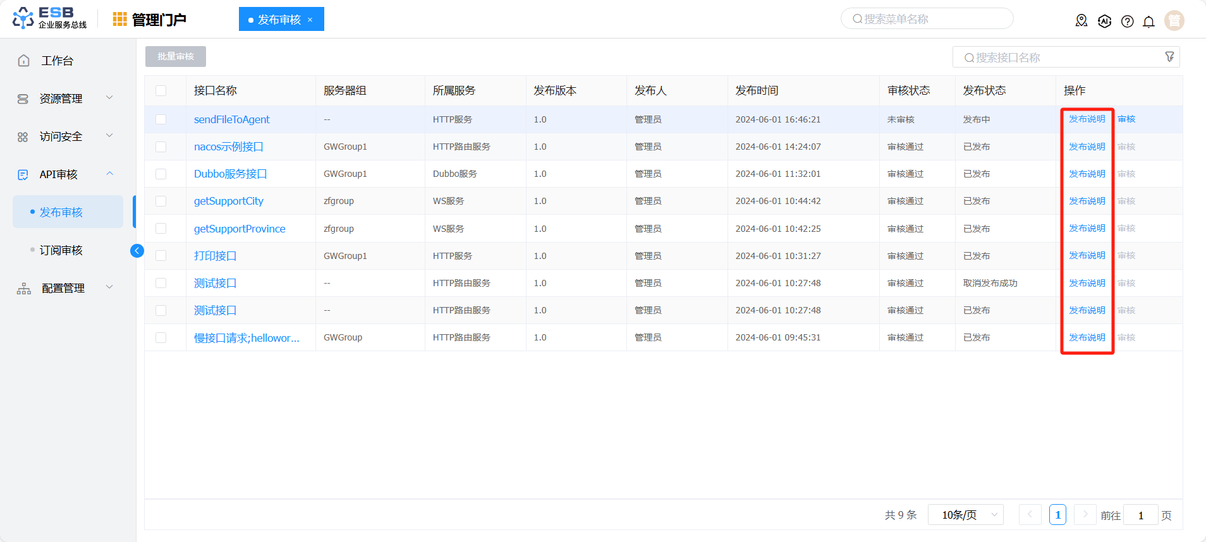Check the Dubbo服务接口 row checkbox

coord(161,174)
